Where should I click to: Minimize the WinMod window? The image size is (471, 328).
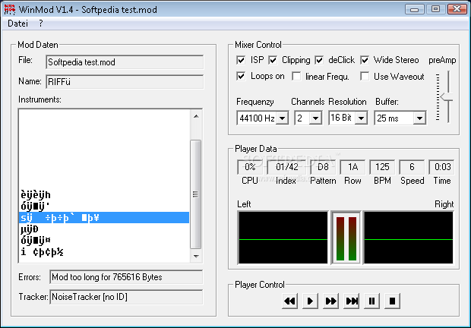click(415, 9)
